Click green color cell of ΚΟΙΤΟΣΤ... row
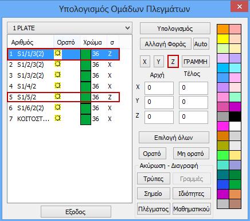This screenshot has height=221, width=250. pyautogui.click(x=85, y=119)
